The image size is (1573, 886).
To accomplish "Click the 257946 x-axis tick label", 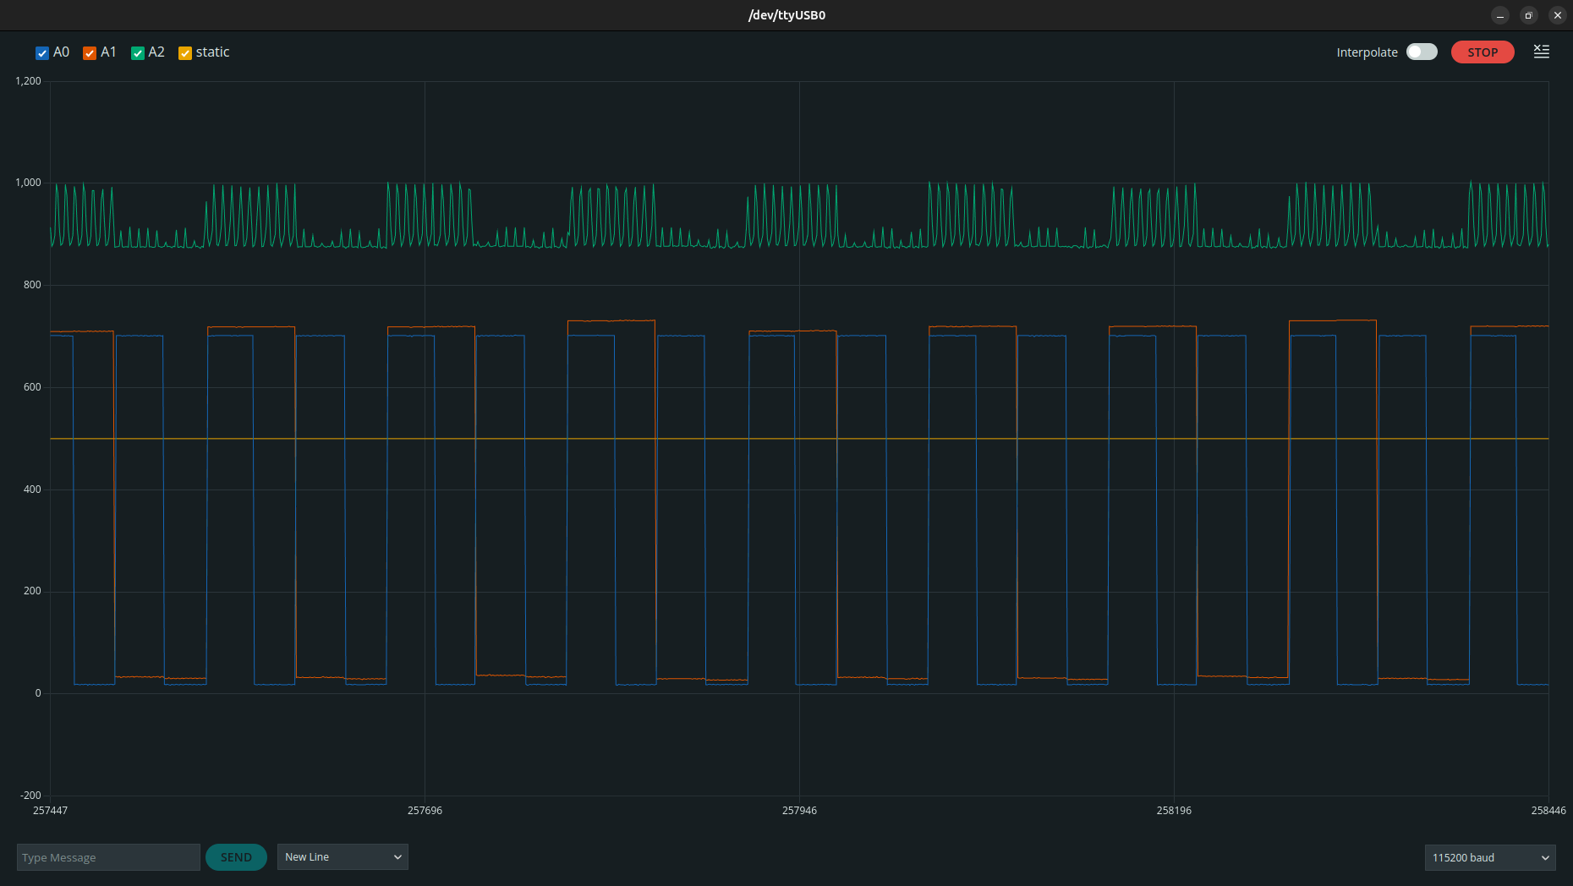I will pyautogui.click(x=799, y=810).
